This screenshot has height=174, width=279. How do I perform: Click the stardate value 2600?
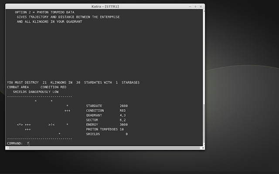click(x=124, y=106)
